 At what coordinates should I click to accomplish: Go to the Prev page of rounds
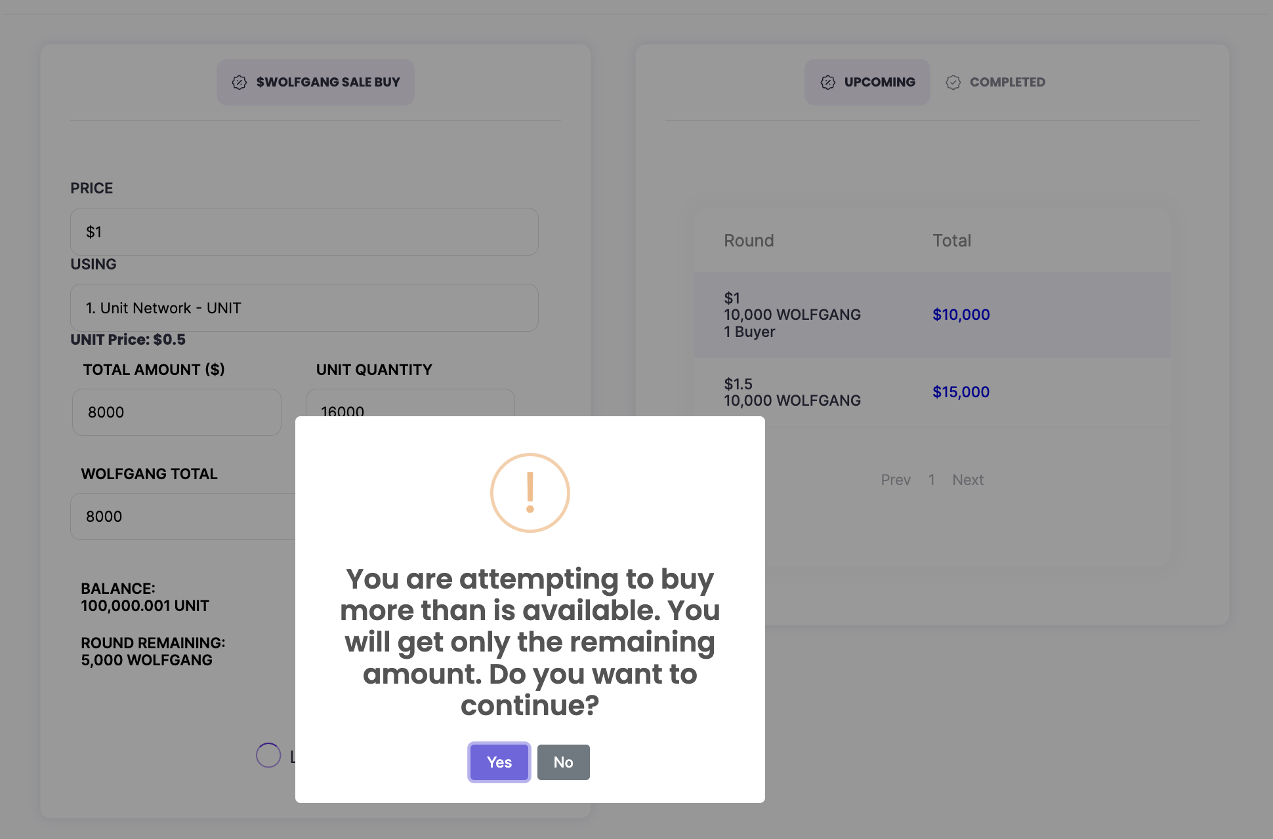[x=895, y=480]
